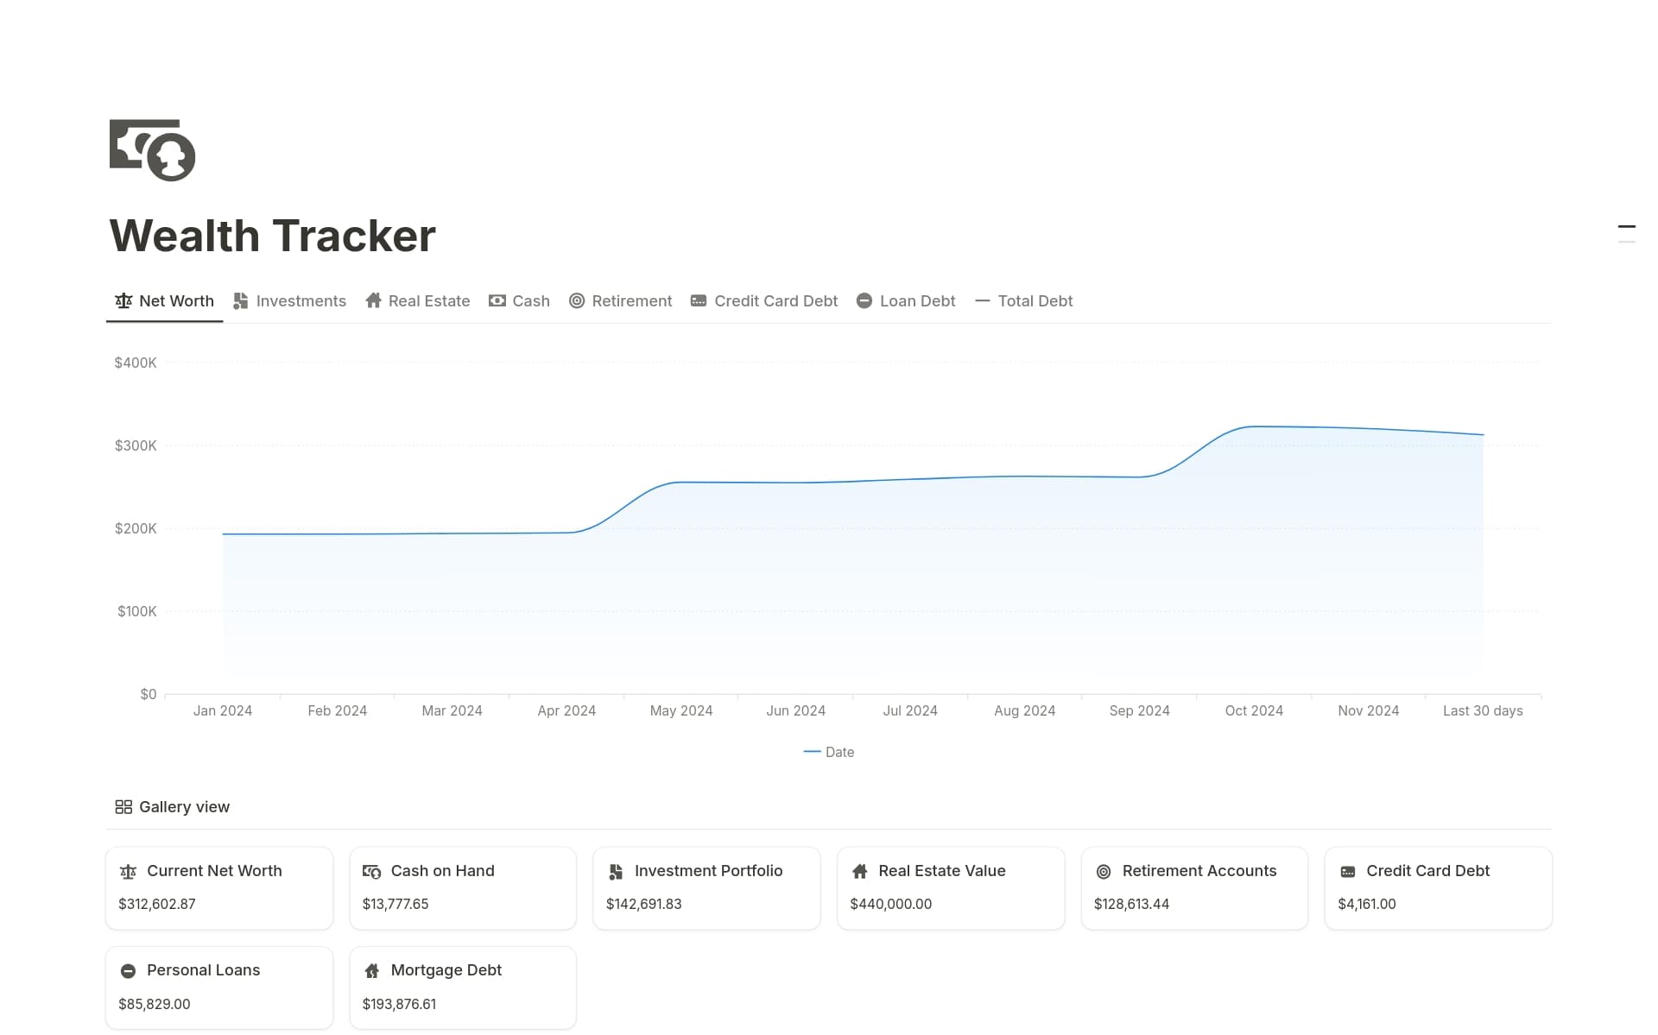Toggle the Date series in the chart legend
This screenshot has height=1035, width=1658.
(828, 752)
